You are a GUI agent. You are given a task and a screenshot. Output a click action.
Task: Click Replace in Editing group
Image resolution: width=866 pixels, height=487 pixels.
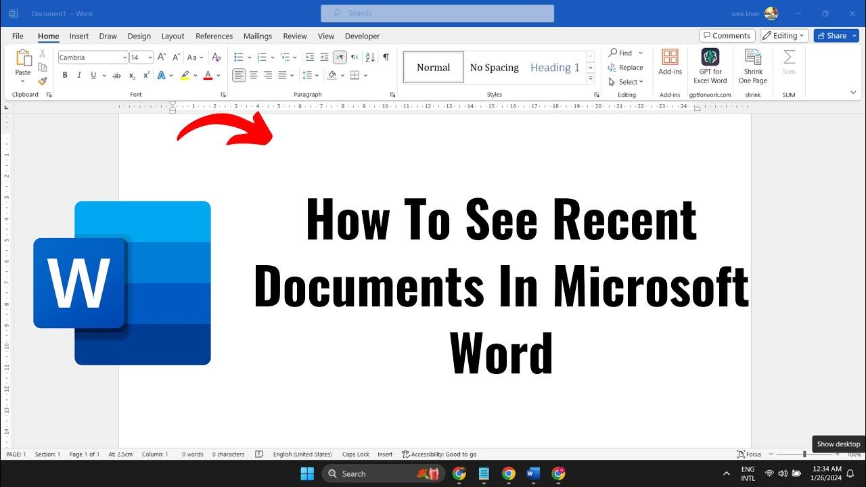[x=626, y=68]
